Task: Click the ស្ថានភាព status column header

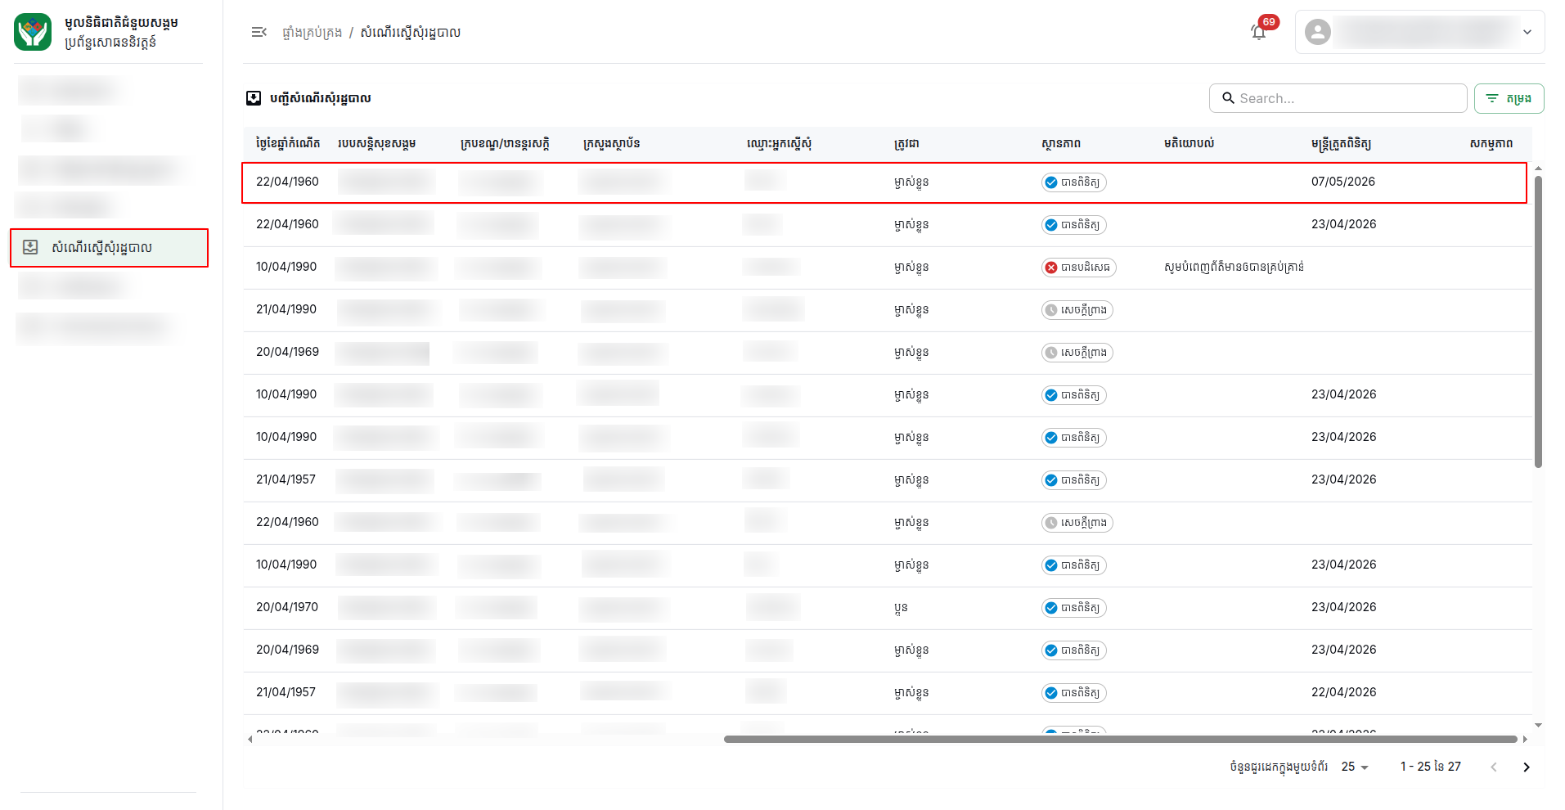Action: click(x=1061, y=143)
